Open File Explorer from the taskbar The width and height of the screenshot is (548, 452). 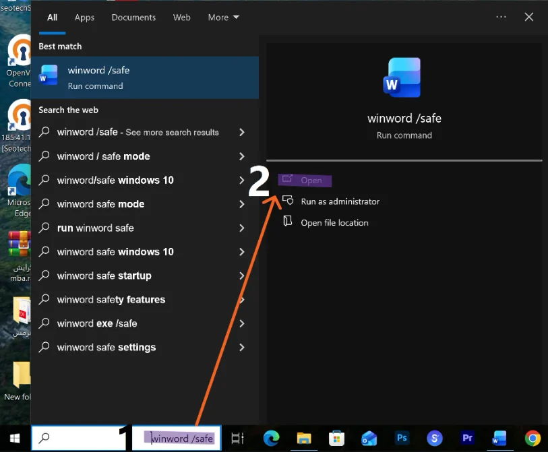304,438
